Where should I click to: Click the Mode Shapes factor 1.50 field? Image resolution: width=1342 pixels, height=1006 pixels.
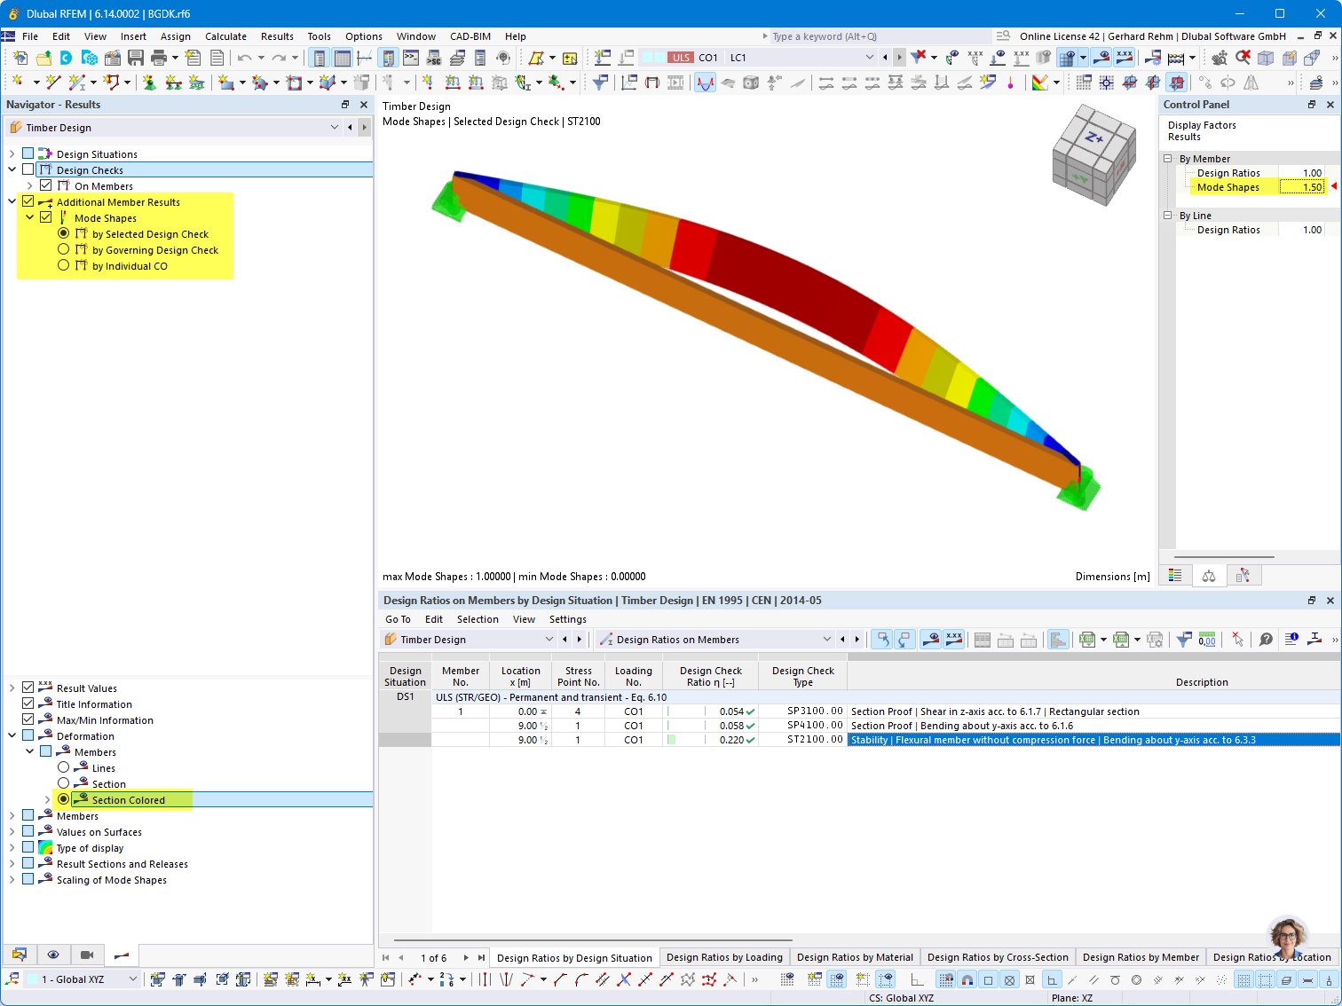click(1303, 187)
